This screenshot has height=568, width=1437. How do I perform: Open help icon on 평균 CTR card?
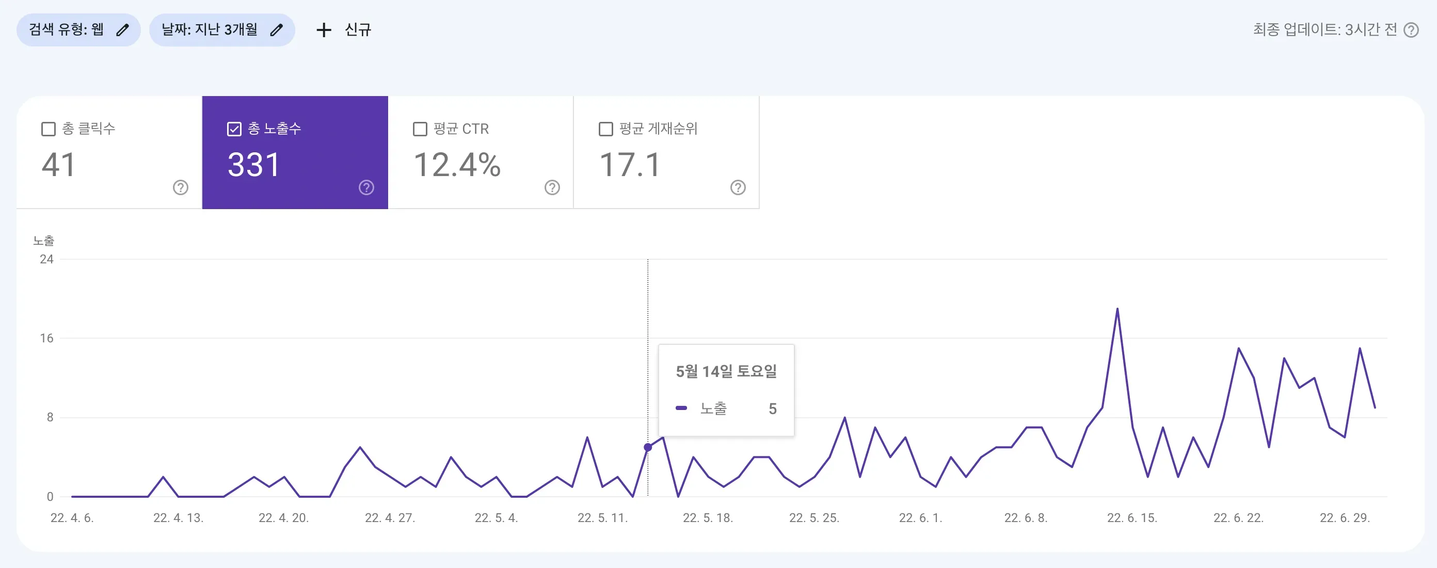point(552,187)
